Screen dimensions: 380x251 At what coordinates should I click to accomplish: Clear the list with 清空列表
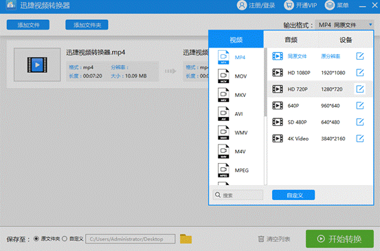pyautogui.click(x=278, y=239)
